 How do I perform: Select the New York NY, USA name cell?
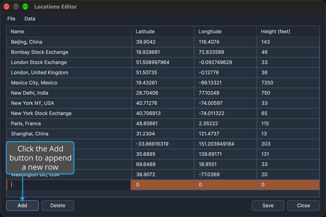pos(69,103)
